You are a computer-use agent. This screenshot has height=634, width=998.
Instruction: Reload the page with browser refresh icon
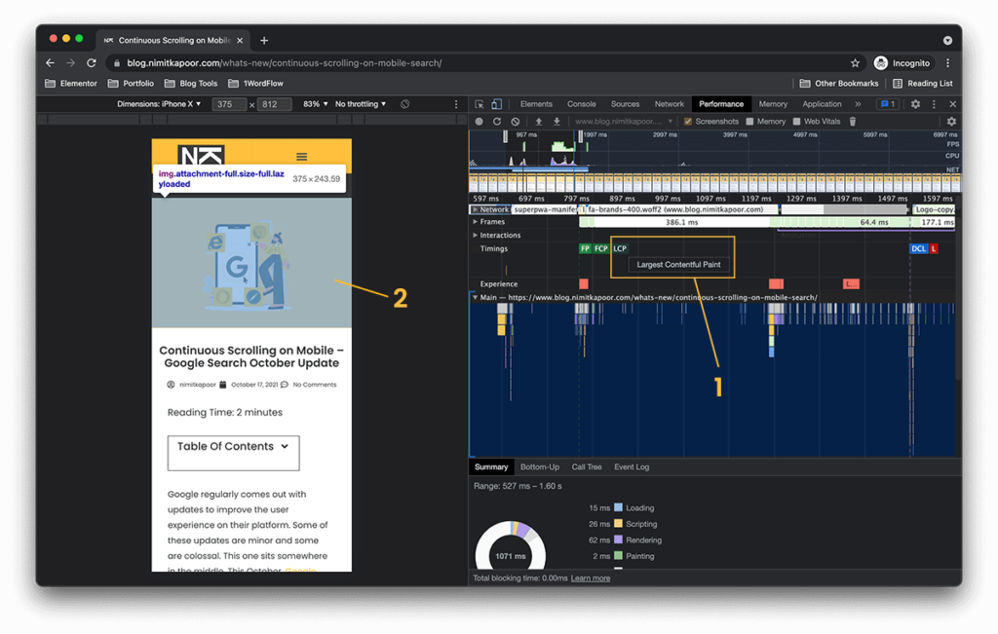coord(92,63)
